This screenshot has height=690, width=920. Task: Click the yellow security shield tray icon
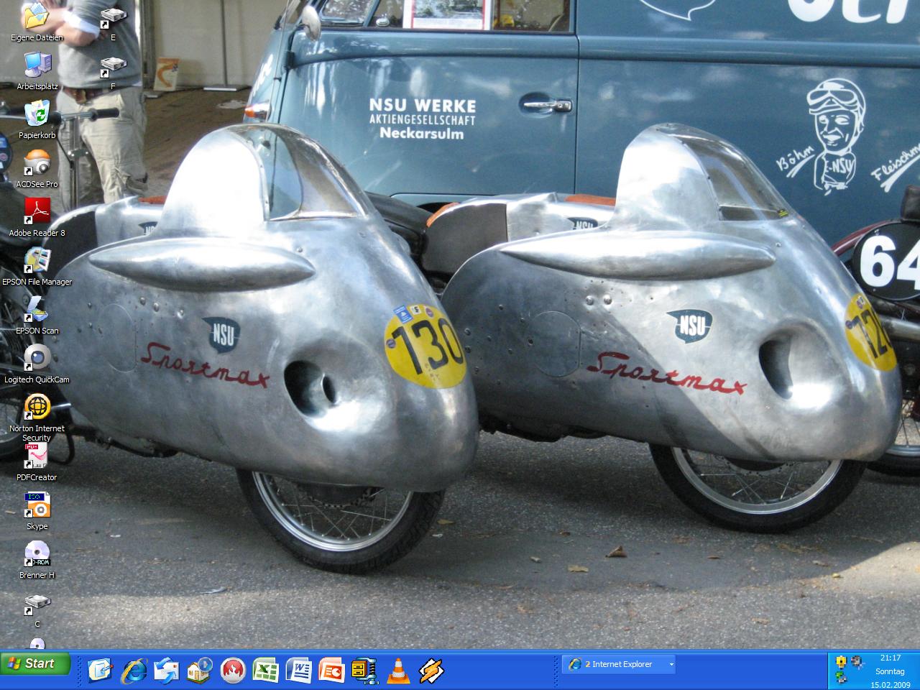pos(840,662)
